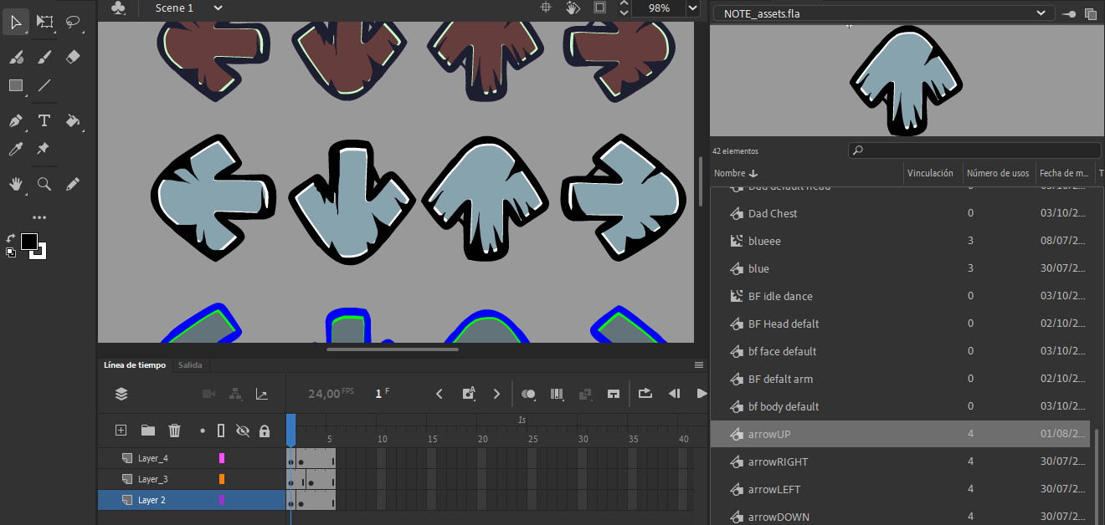Select the Lasso tool

[x=74, y=22]
